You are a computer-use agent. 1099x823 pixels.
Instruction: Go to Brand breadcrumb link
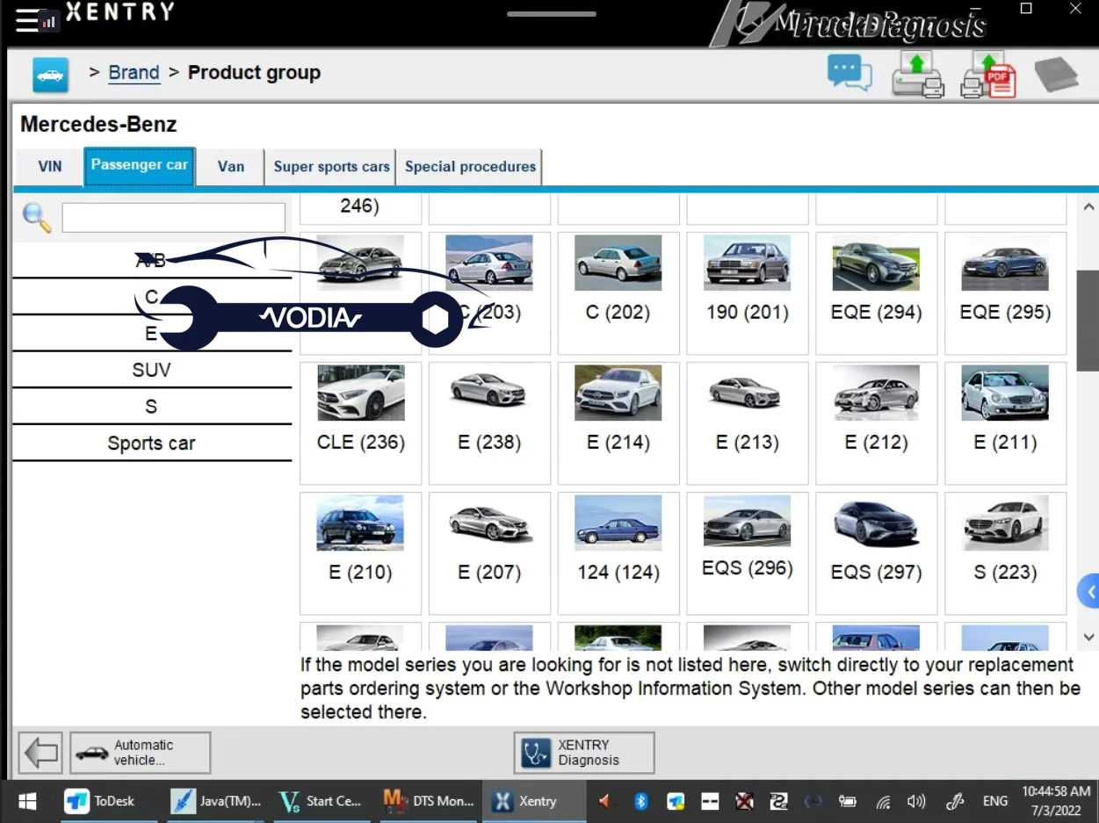pyautogui.click(x=134, y=73)
